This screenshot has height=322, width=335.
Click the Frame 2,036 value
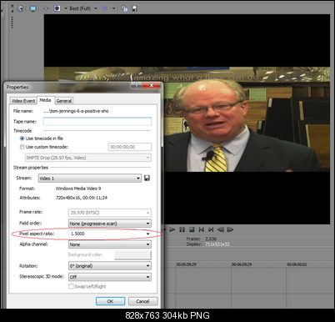(211, 239)
